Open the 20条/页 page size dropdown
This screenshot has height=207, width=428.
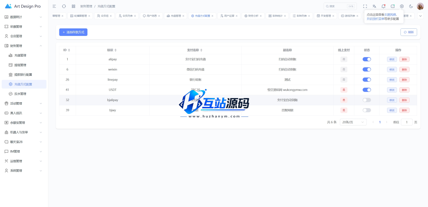click(x=353, y=122)
